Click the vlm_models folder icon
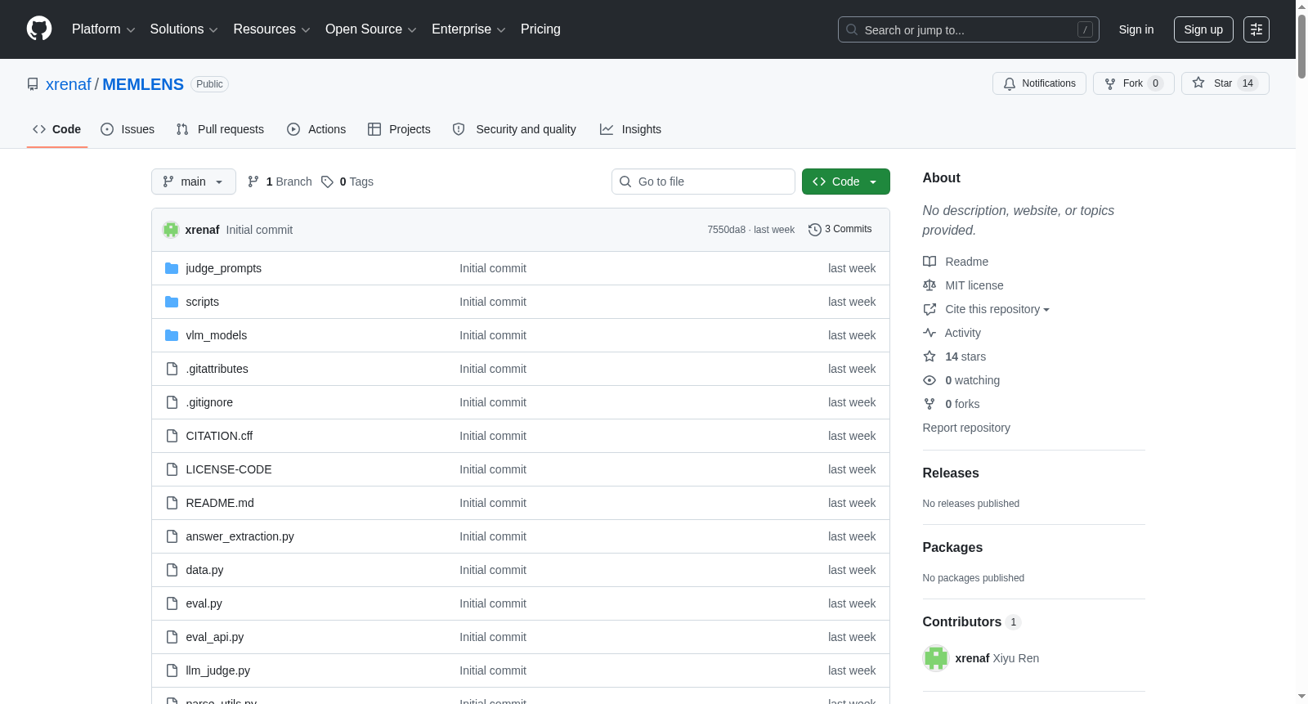 [x=172, y=335]
